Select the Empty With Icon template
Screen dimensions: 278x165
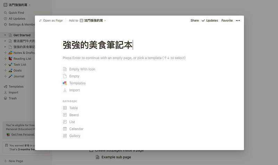click(x=79, y=69)
